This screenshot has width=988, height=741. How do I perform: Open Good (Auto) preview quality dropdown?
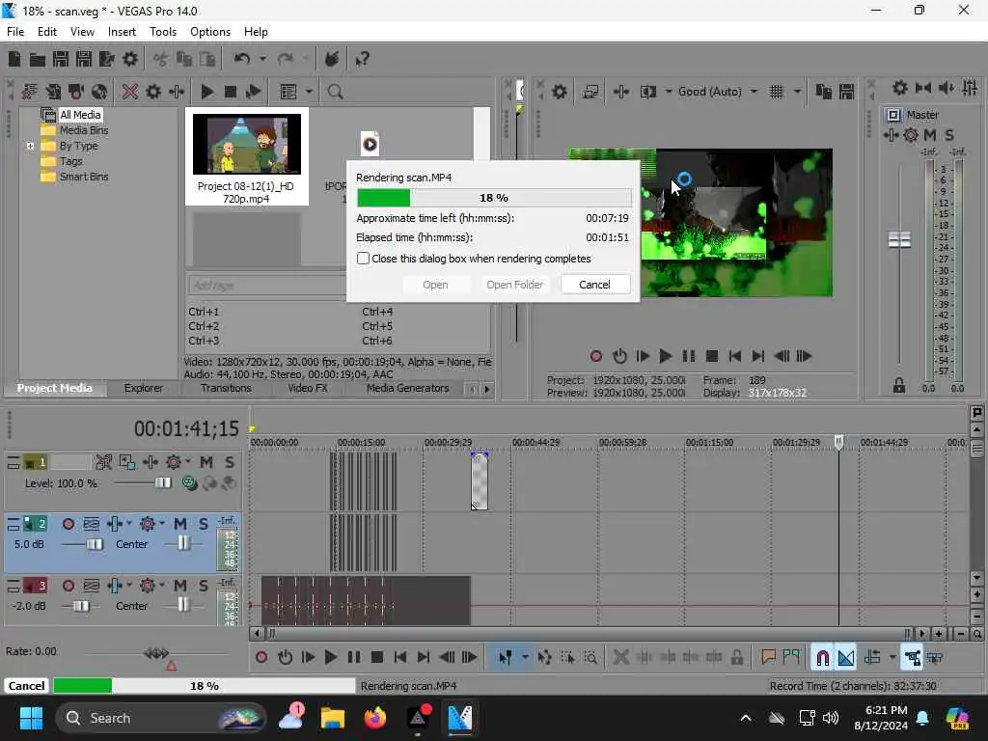755,92
